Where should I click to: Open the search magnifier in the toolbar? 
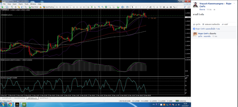185,7
